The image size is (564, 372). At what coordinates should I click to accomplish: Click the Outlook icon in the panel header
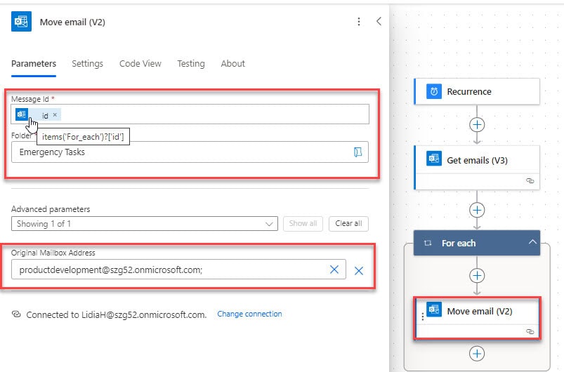point(21,22)
